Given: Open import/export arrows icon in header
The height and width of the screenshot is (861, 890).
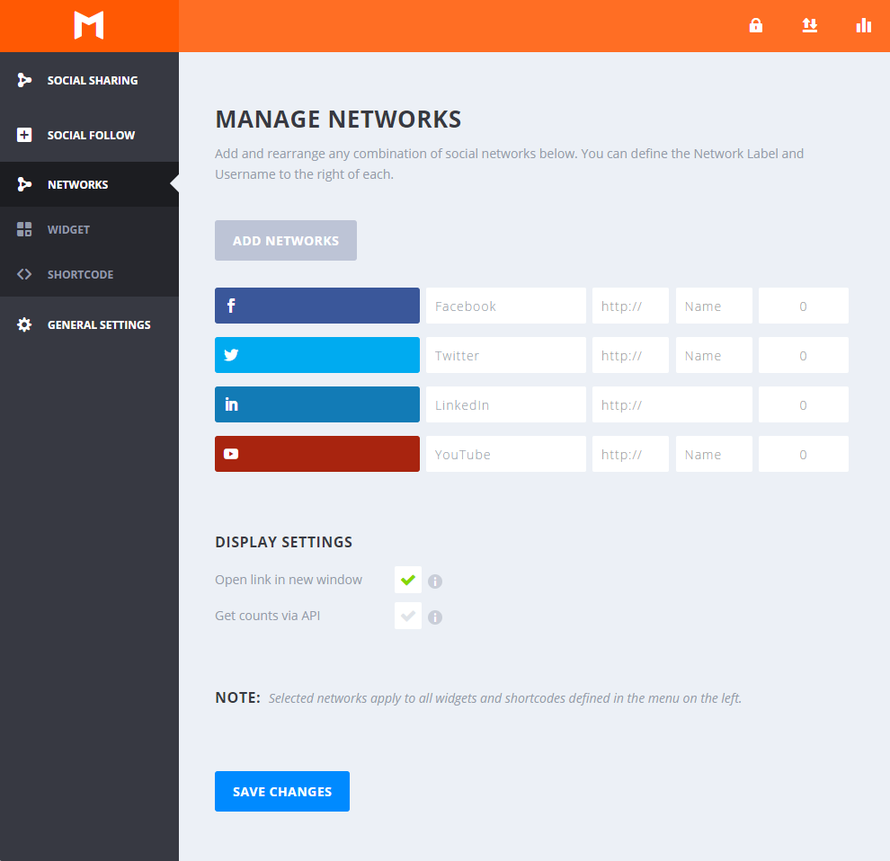Looking at the screenshot, I should pos(809,26).
